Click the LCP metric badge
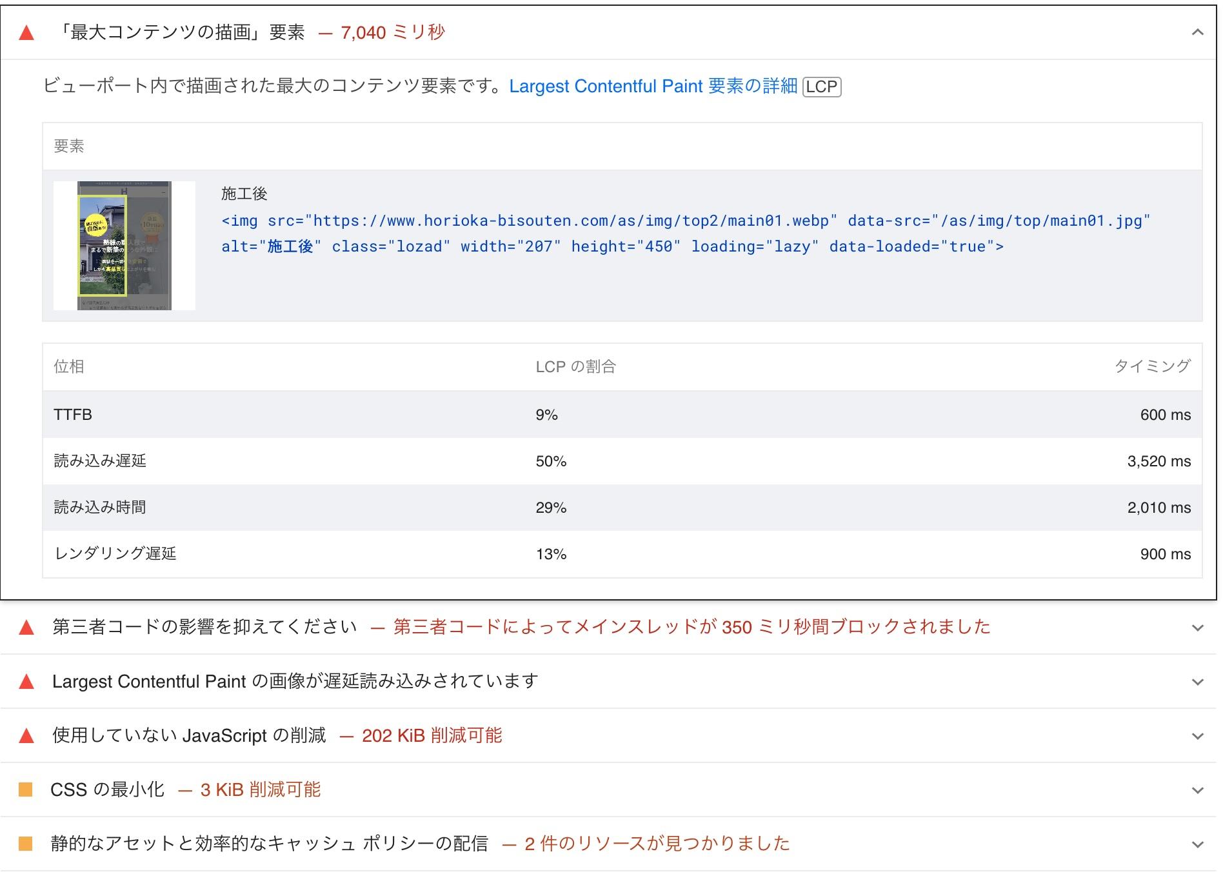This screenshot has height=874, width=1223. click(x=822, y=86)
